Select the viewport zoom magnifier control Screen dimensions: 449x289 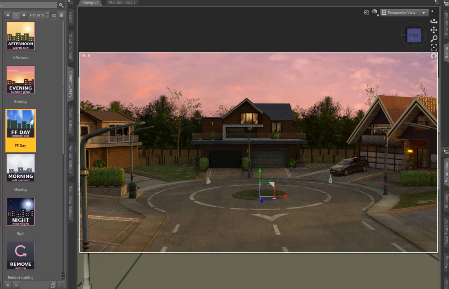[434, 39]
